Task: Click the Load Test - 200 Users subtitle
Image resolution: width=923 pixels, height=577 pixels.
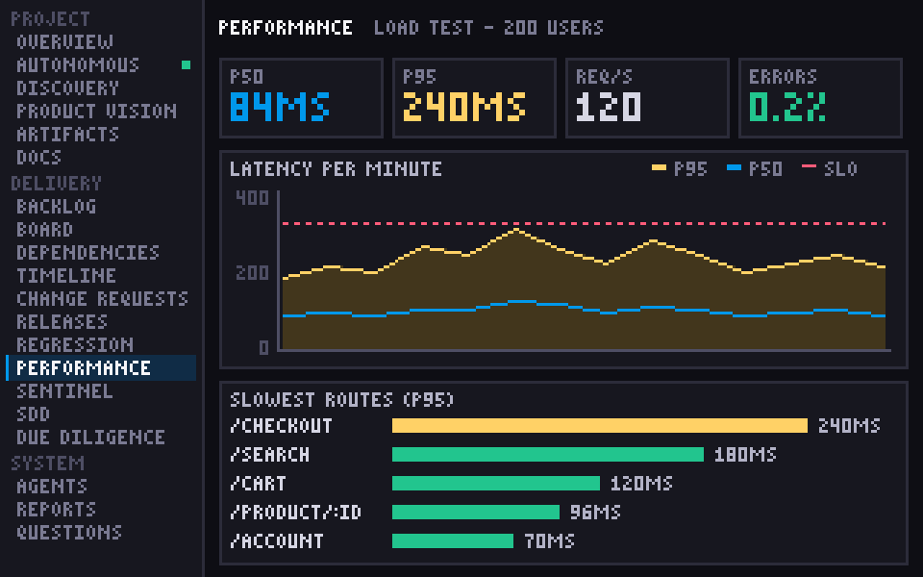Action: click(x=488, y=28)
